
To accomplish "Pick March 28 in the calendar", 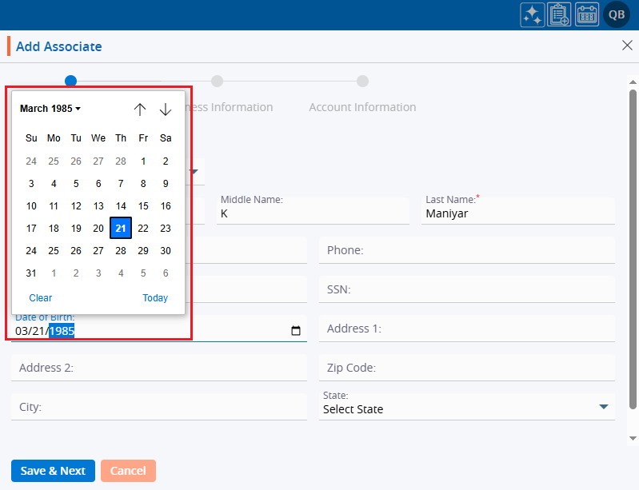I will click(x=121, y=251).
